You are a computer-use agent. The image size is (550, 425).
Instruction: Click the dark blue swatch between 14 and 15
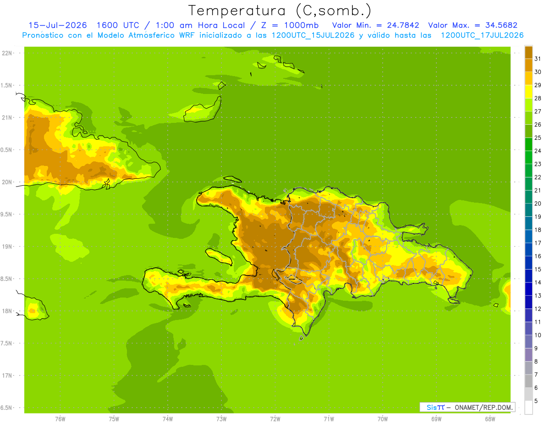(x=528, y=276)
